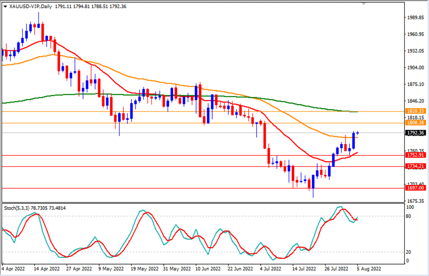
Task: Click the 10 Jun 2022 date label
Action: click(x=208, y=268)
